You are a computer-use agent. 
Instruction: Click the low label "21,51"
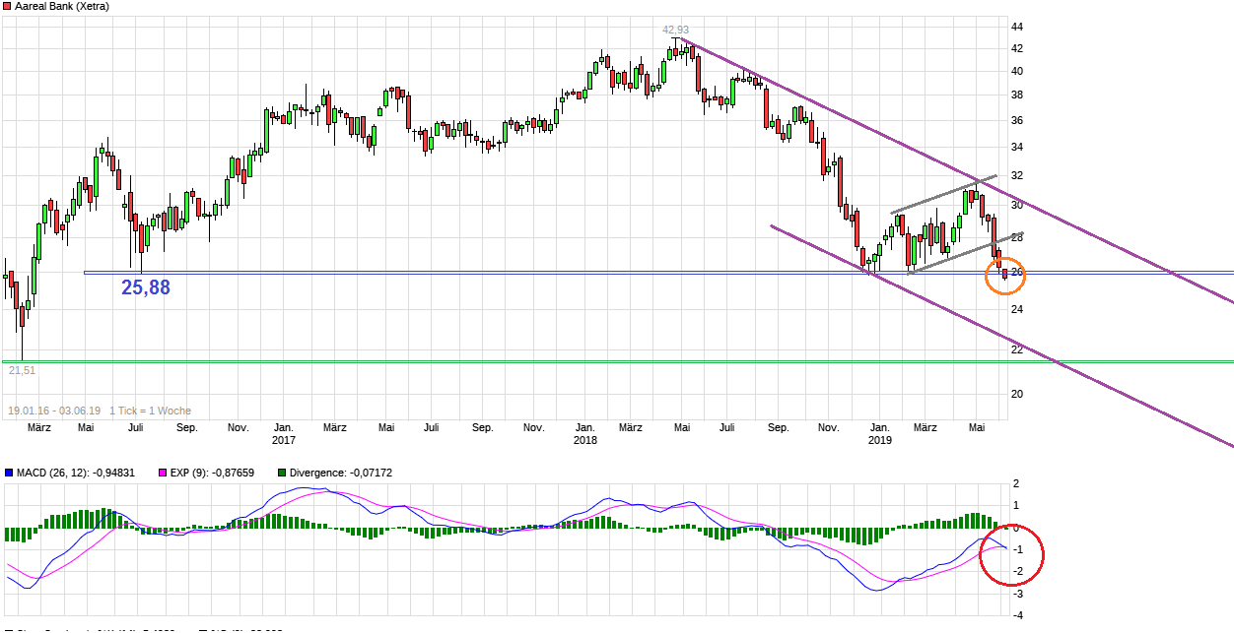[22, 370]
